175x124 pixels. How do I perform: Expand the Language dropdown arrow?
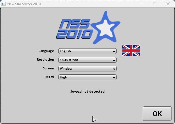coord(114,51)
